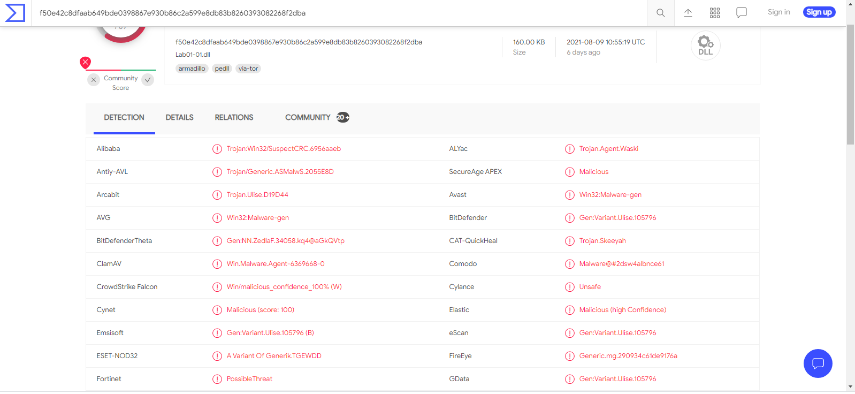Screen dimensions: 855x394
Task: Click the search magnifier icon
Action: coord(660,13)
